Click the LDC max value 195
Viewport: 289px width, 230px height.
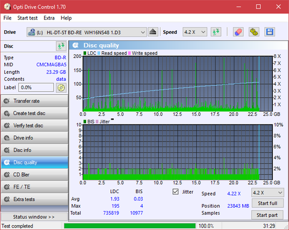pyautogui.click(x=116, y=206)
